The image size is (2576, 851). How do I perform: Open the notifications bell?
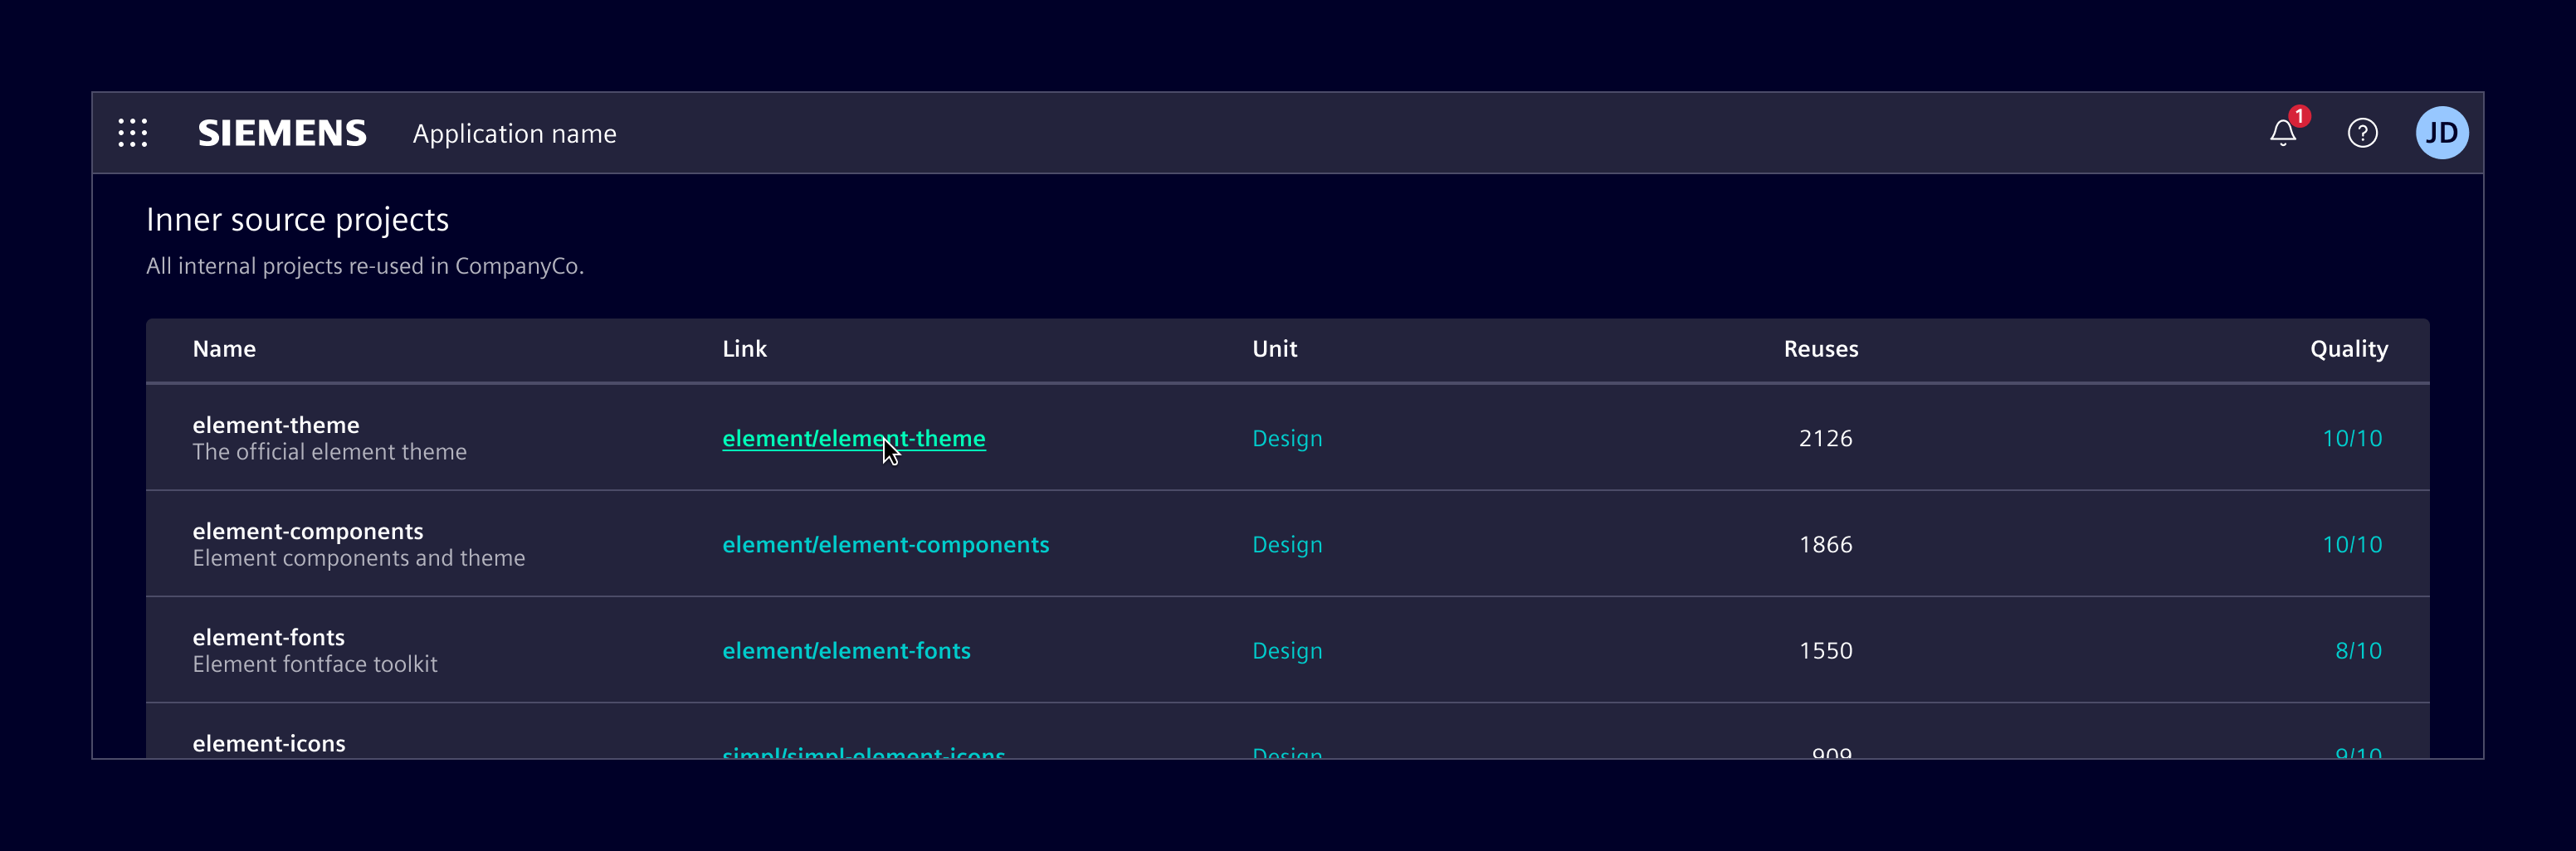click(x=2282, y=133)
